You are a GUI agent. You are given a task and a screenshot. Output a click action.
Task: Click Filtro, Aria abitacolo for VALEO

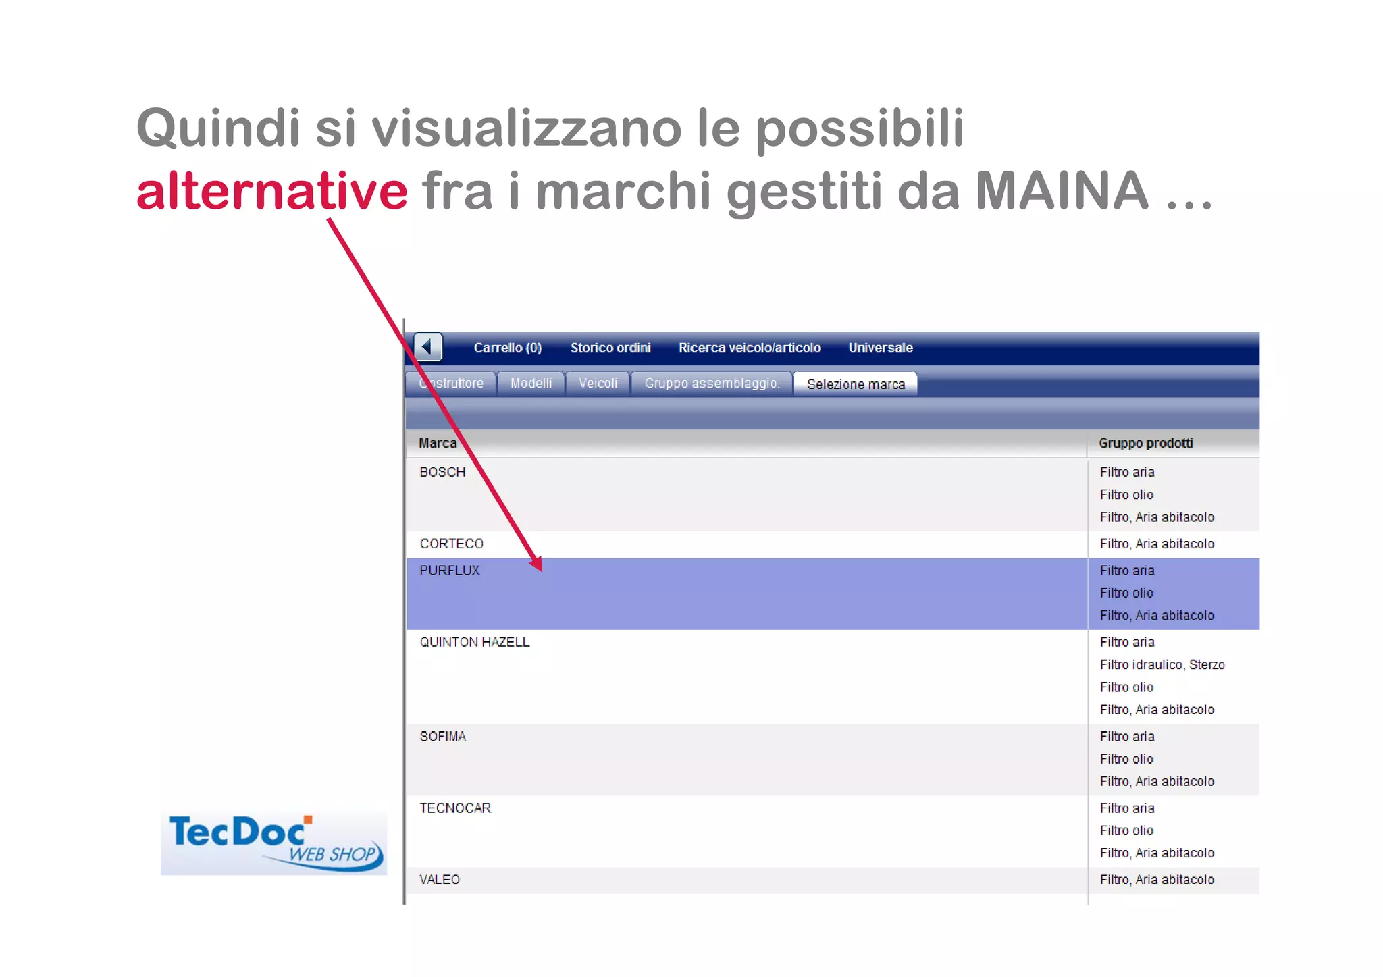tap(1157, 880)
